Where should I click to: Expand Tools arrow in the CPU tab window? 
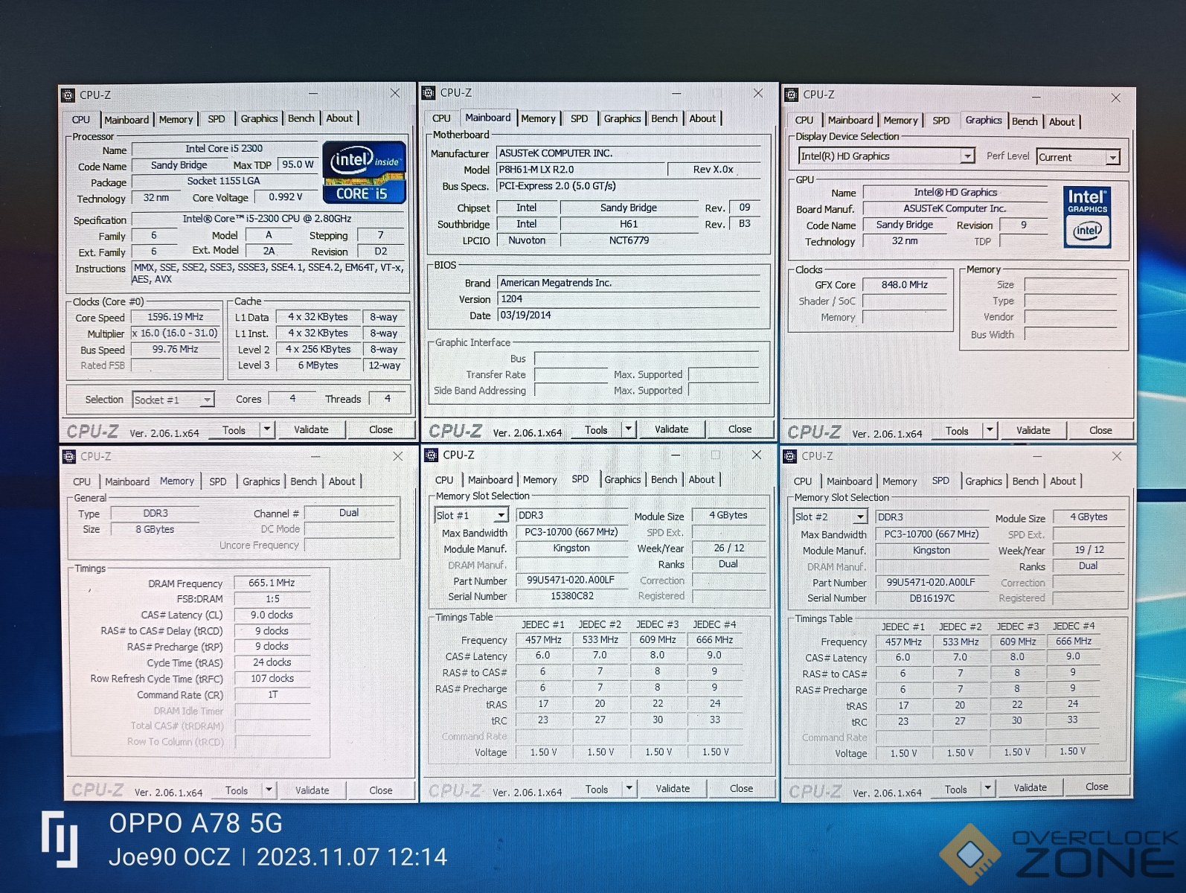[266, 429]
